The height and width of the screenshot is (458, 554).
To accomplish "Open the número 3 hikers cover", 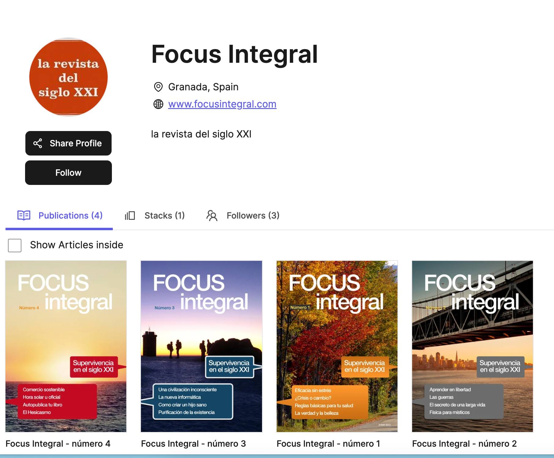I will pyautogui.click(x=201, y=346).
